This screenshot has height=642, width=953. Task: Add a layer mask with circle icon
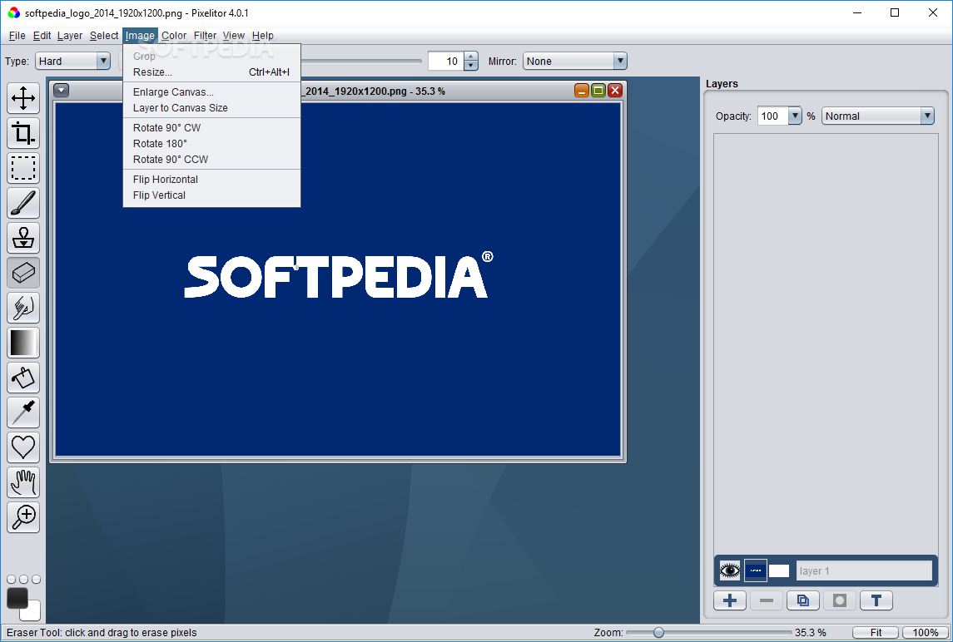[839, 600]
